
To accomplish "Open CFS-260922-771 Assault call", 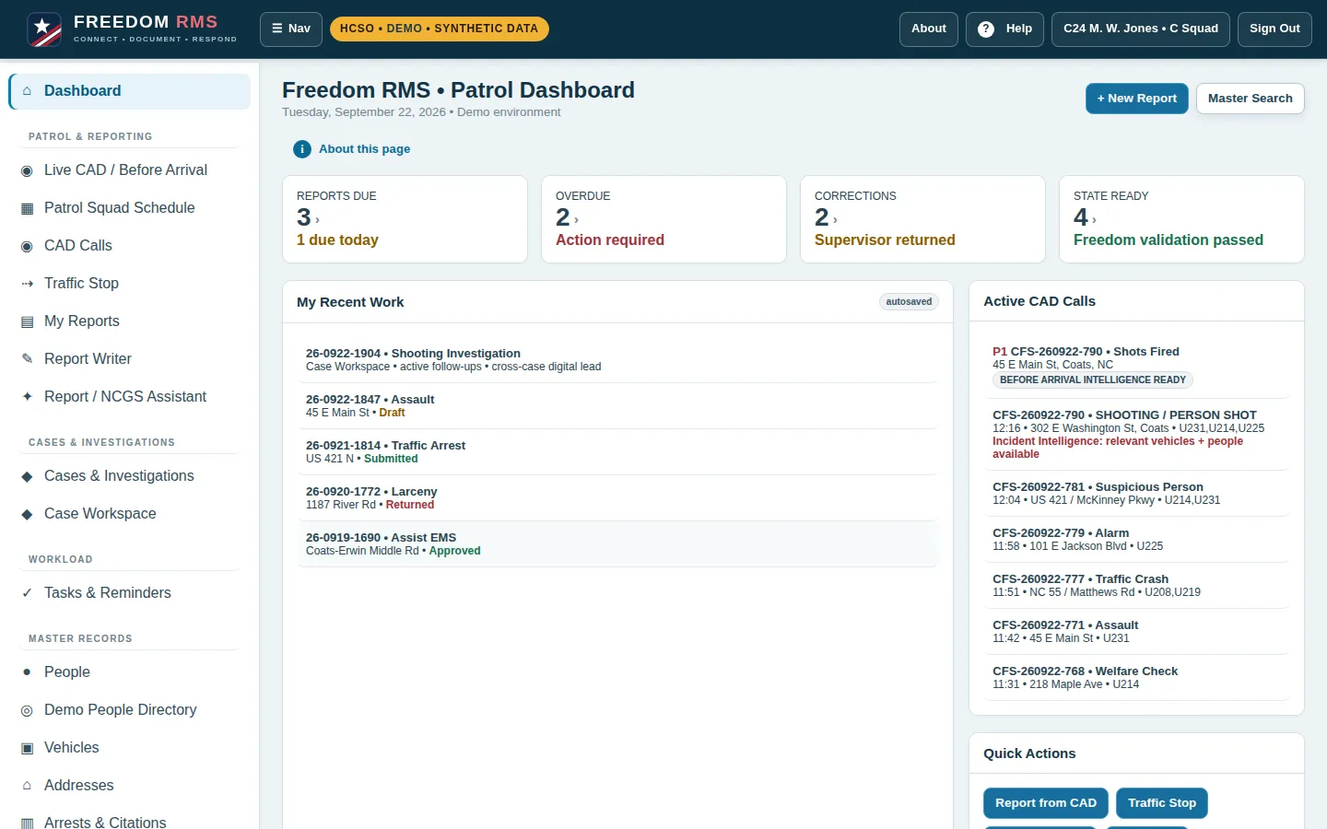I will [1136, 632].
